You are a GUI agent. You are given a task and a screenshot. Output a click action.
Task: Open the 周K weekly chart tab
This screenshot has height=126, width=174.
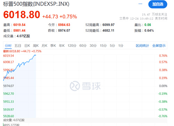pyautogui.click(x=36, y=45)
